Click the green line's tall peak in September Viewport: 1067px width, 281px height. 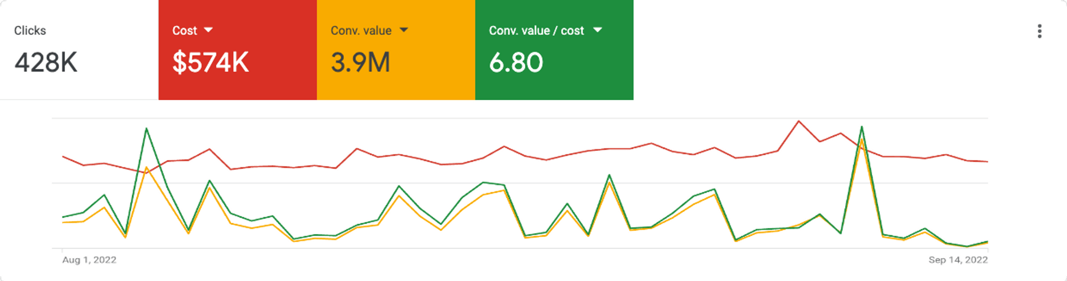(862, 127)
